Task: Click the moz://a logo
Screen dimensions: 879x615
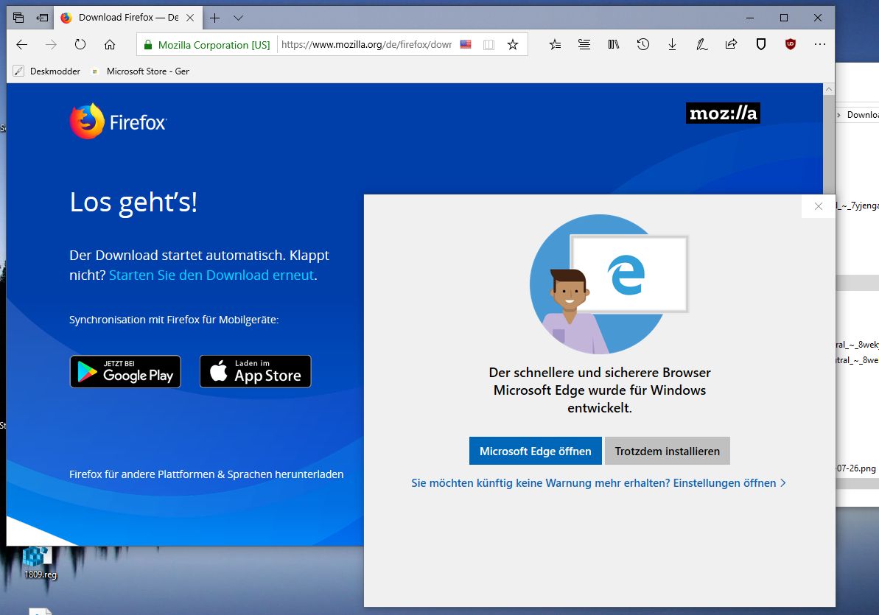Action: (723, 113)
